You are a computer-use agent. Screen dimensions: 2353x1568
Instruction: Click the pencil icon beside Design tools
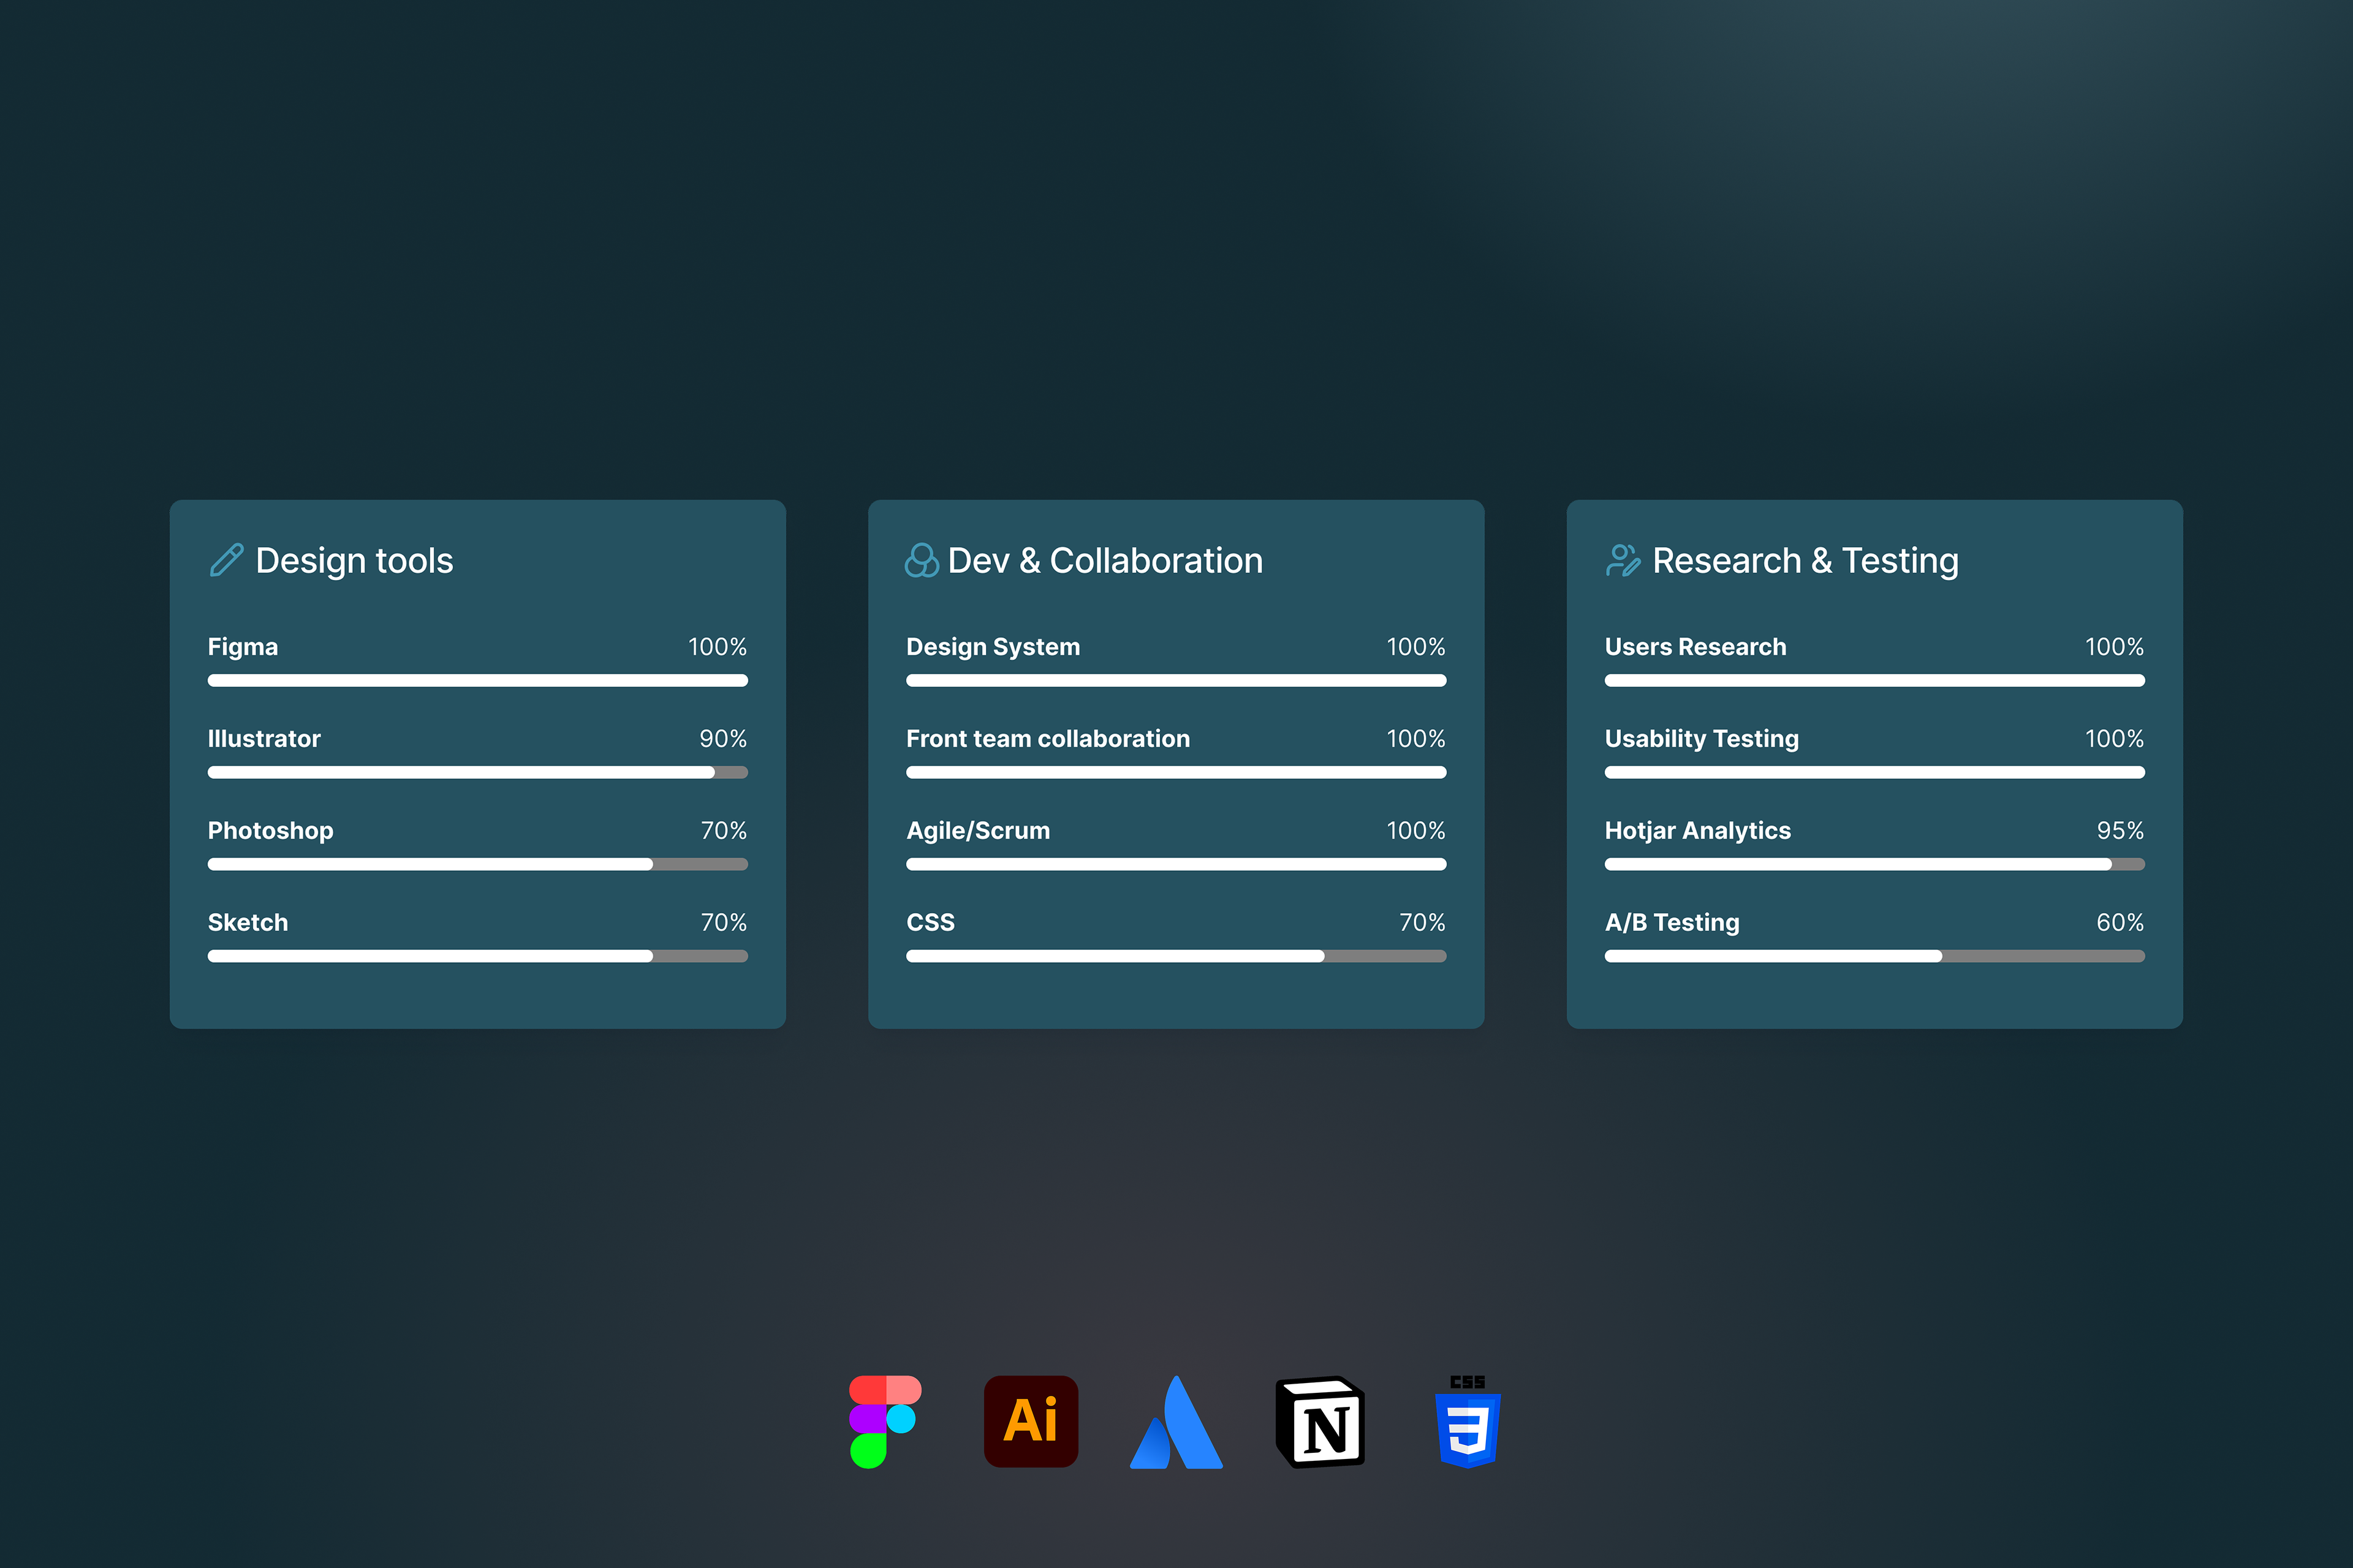pyautogui.click(x=226, y=560)
